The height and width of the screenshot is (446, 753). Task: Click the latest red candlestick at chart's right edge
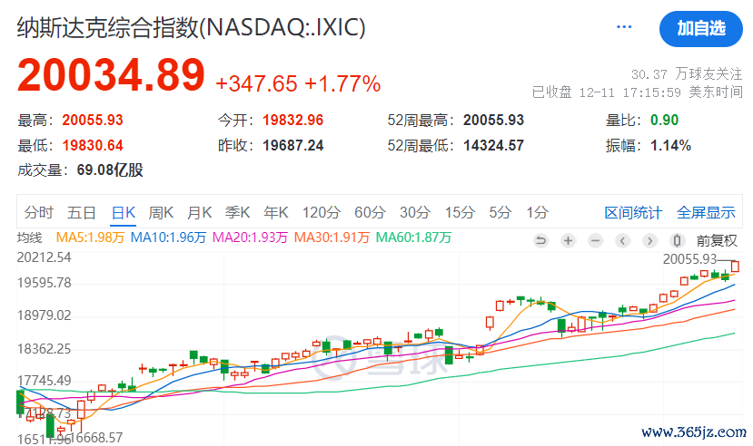tap(735, 266)
